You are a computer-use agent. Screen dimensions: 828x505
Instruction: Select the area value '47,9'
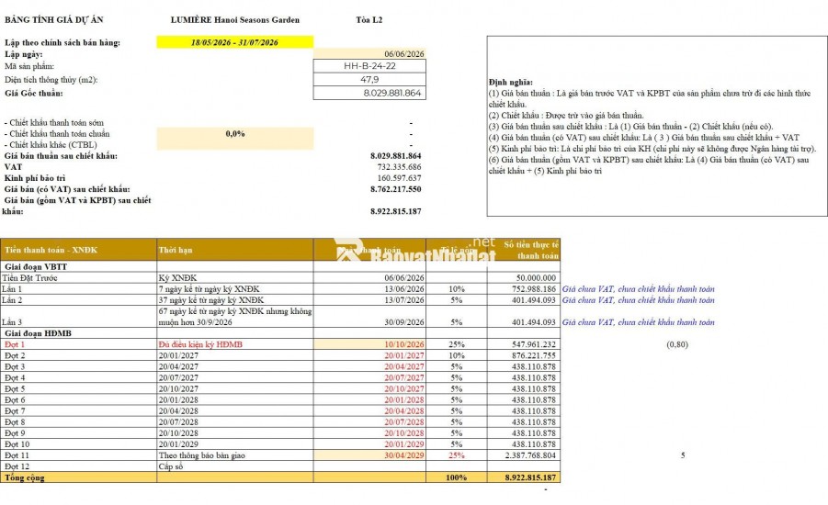369,79
